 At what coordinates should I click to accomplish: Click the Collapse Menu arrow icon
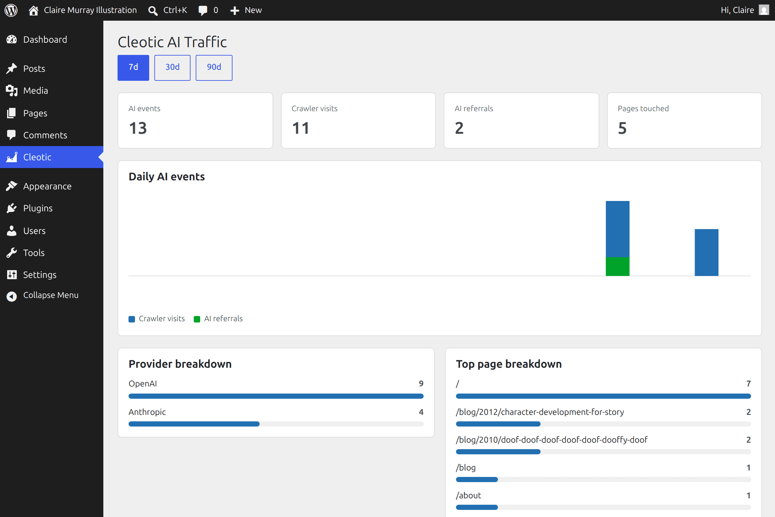[12, 296]
